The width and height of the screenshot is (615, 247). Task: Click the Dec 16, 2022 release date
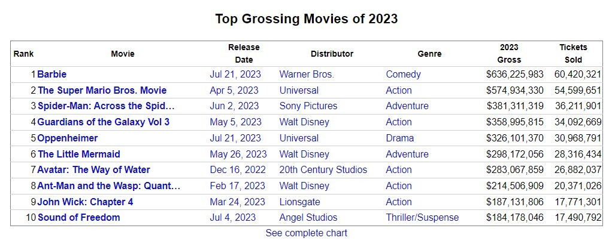[237, 170]
